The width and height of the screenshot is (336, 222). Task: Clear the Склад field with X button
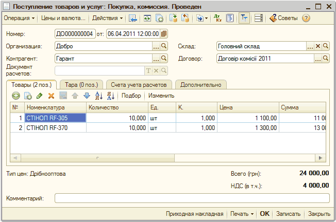tap(318, 46)
